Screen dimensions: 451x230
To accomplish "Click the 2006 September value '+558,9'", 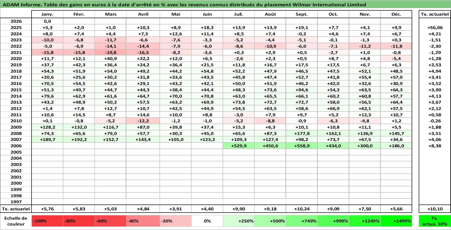I will coord(302,146).
